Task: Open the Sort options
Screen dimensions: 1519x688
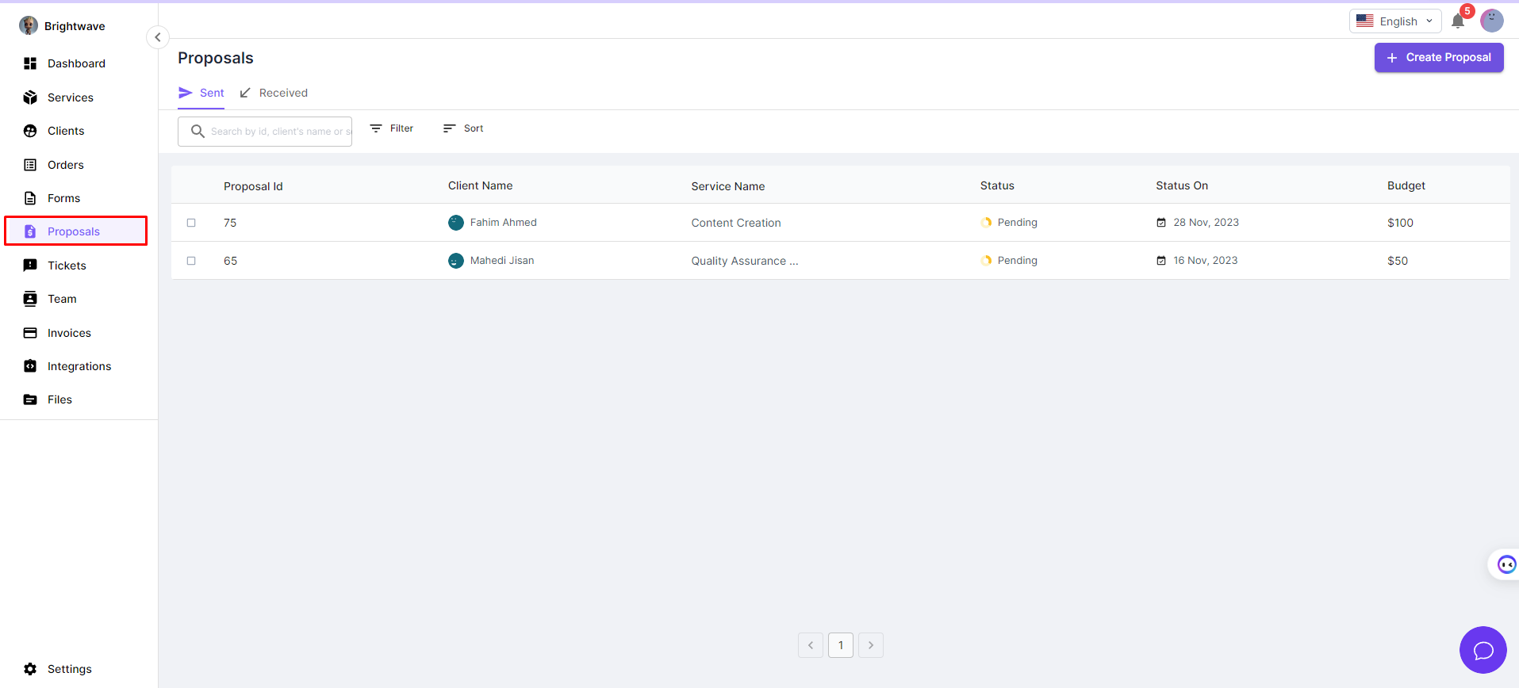Action: (463, 128)
